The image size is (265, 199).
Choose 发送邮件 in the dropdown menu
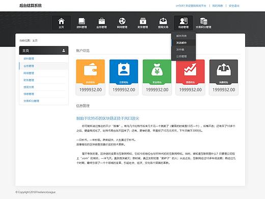183,43
